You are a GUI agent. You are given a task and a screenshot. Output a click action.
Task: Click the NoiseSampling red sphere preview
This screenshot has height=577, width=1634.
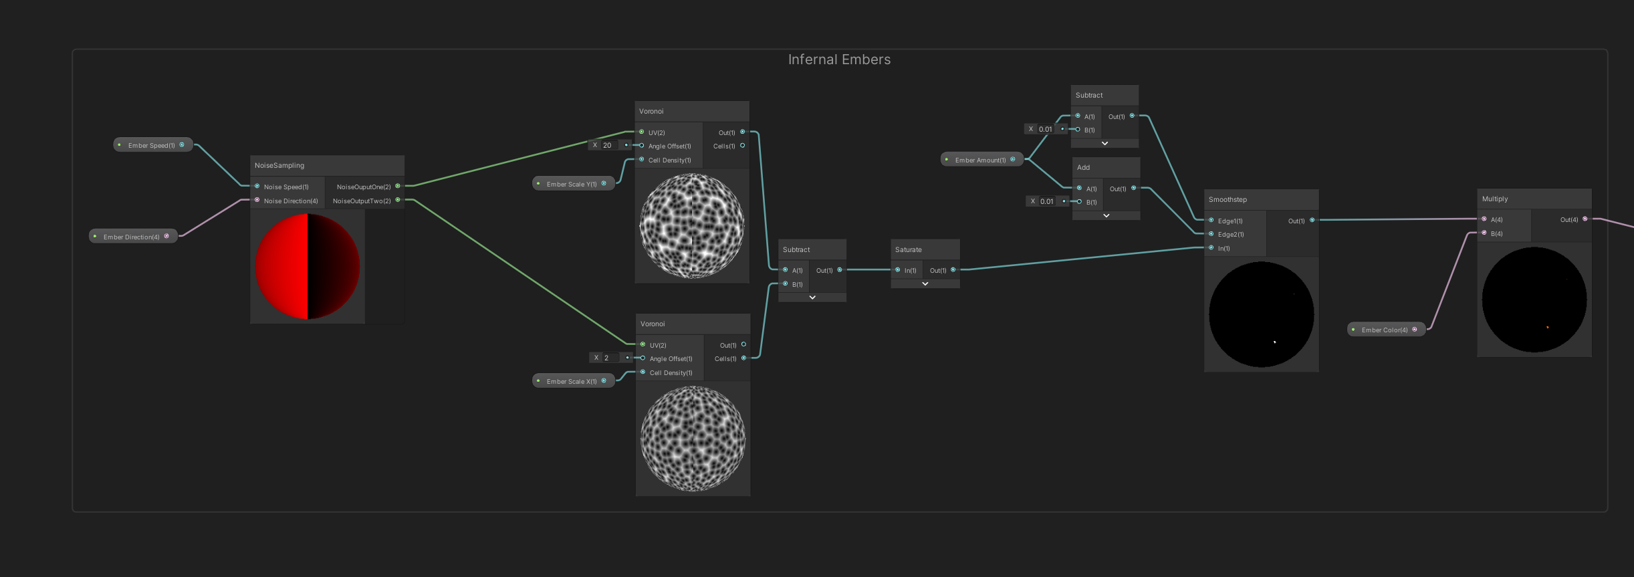(307, 266)
